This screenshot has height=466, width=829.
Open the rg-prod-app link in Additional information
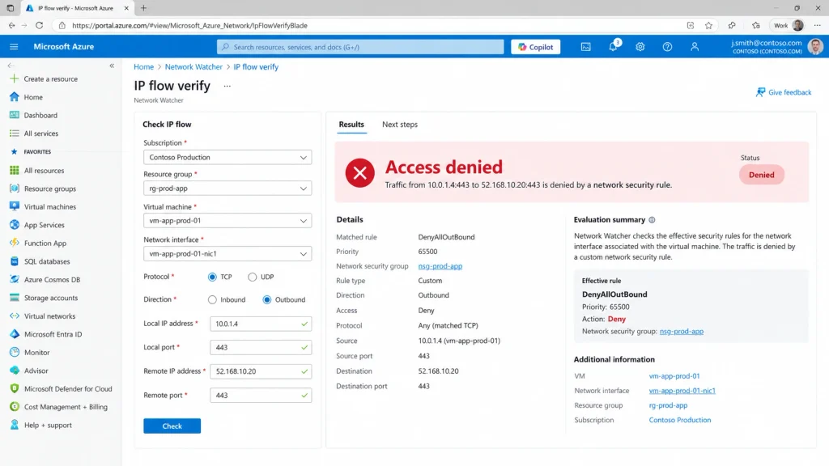[x=668, y=406]
